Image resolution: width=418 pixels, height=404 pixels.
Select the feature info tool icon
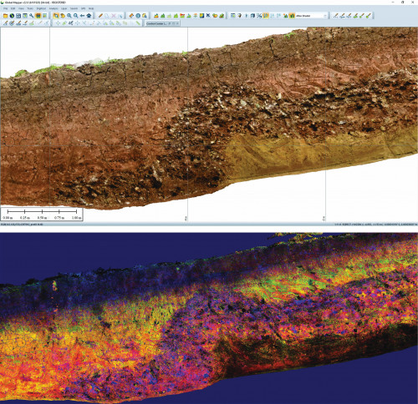[138, 16]
